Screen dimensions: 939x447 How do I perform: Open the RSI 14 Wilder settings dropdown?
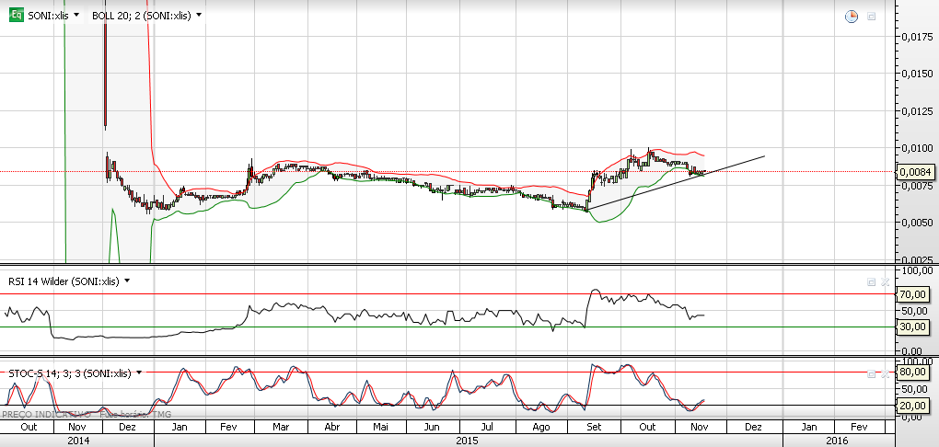pyautogui.click(x=127, y=281)
